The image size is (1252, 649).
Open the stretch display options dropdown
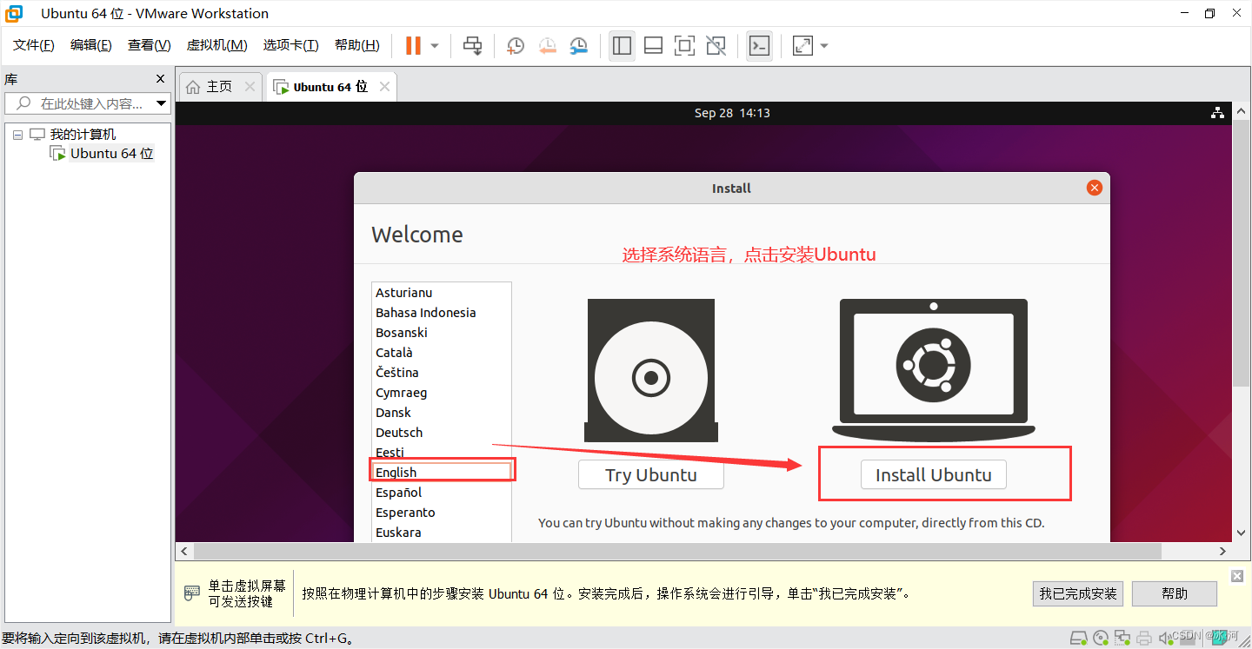[x=822, y=45]
